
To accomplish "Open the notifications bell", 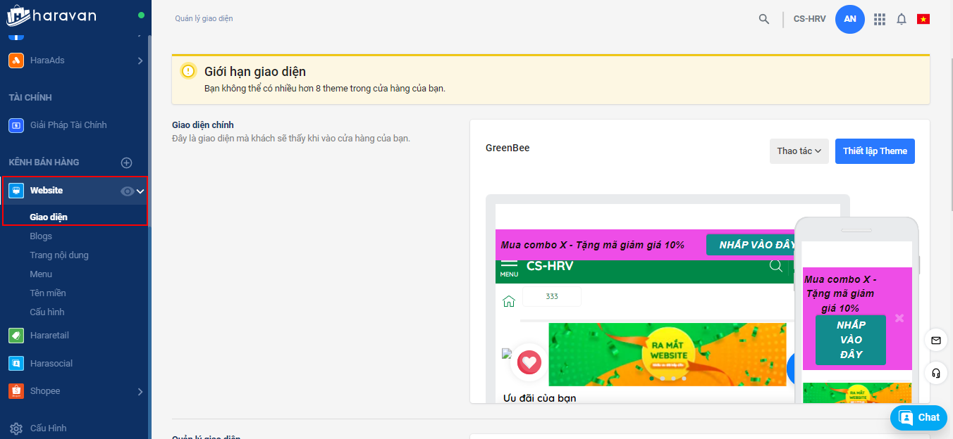I will coord(902,19).
